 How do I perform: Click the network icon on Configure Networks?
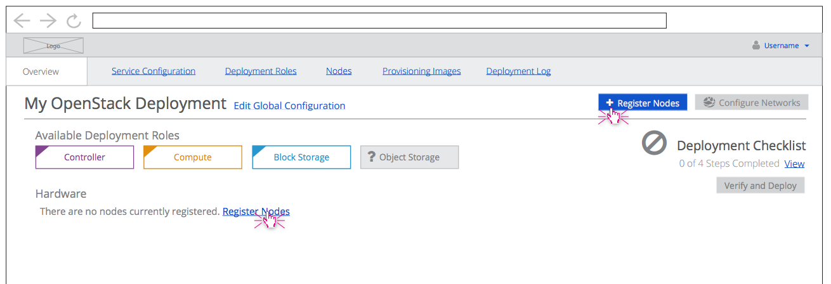click(709, 103)
